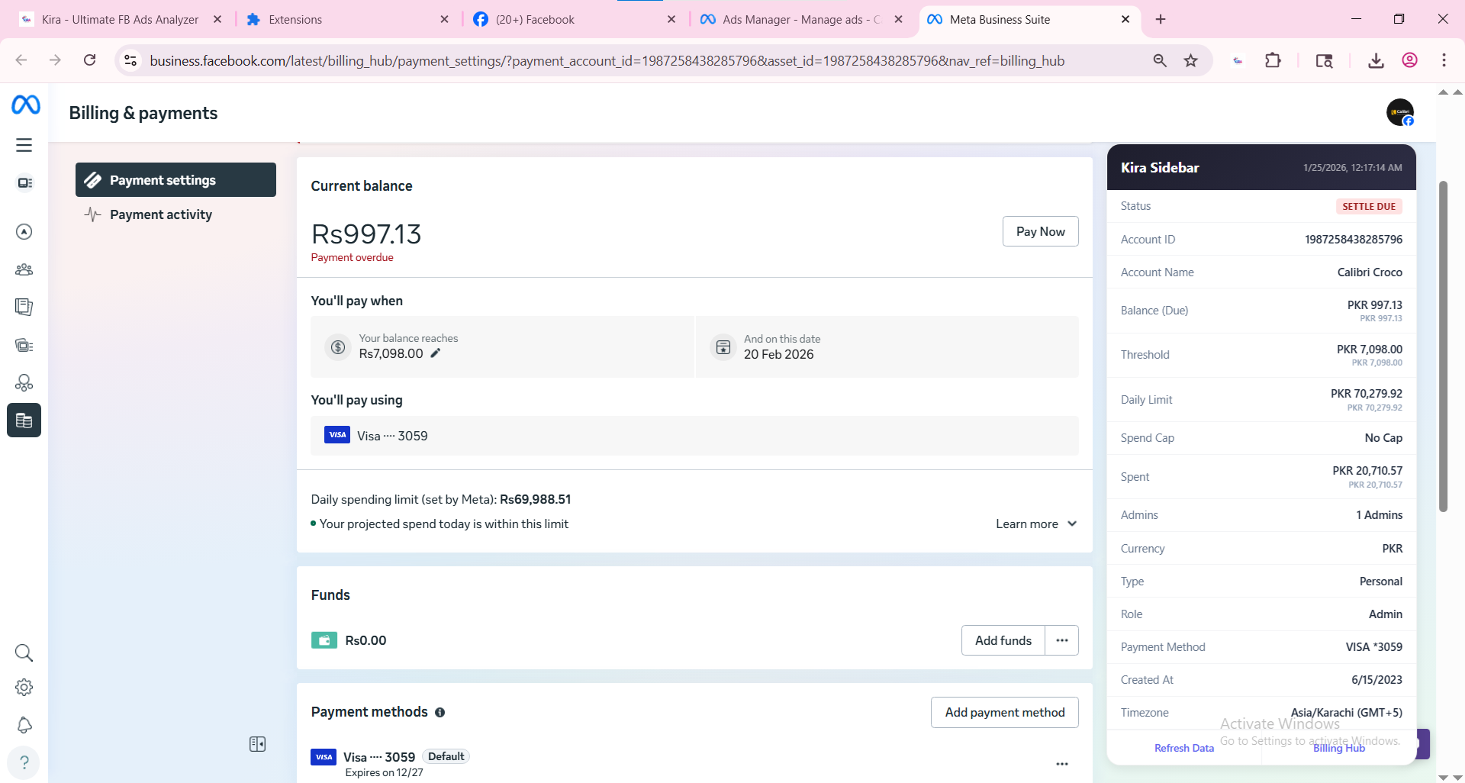Click the Payment overdue warning text
The width and height of the screenshot is (1465, 783).
pos(352,258)
